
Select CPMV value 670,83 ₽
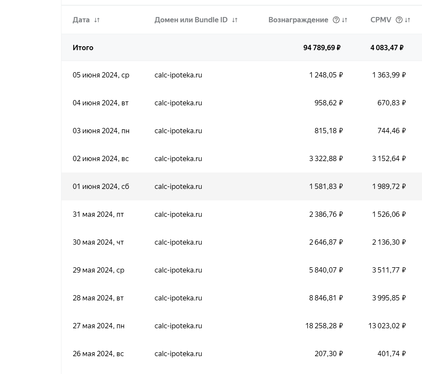click(x=392, y=103)
